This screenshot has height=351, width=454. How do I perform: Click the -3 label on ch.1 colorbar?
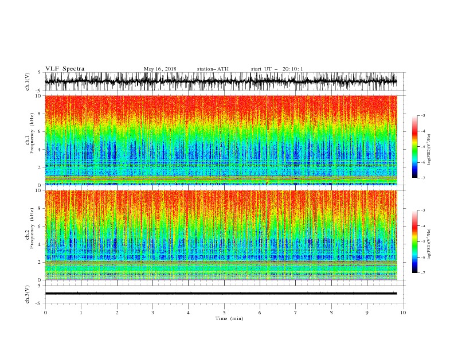click(423, 115)
